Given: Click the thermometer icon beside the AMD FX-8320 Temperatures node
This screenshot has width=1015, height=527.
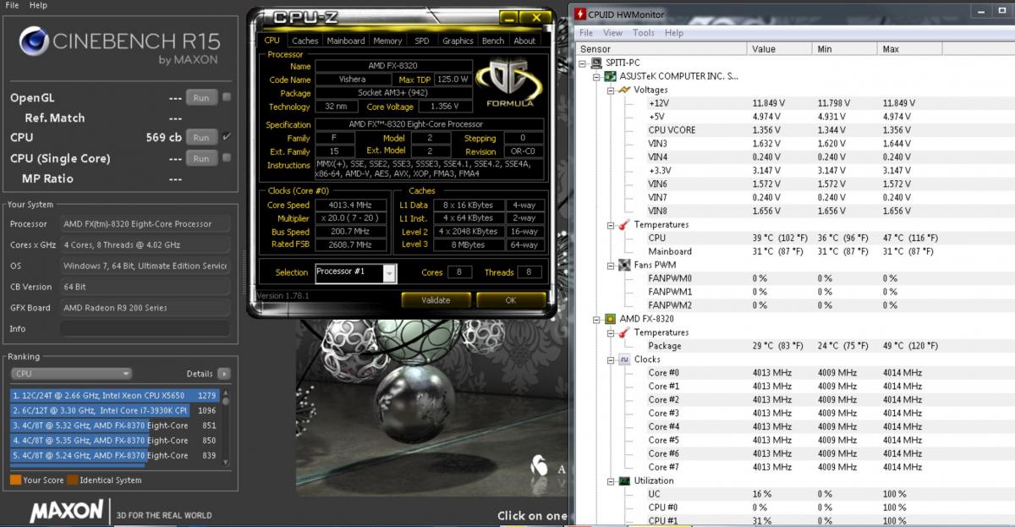Looking at the screenshot, I should pos(623,332).
